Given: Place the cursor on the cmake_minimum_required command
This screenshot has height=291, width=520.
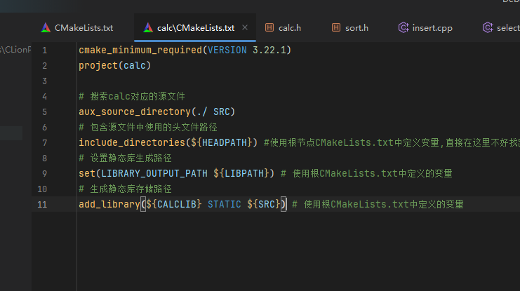Looking at the screenshot, I should coord(140,50).
